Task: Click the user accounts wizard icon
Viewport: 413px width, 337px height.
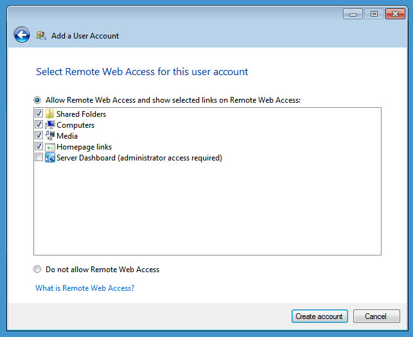Action: [x=42, y=36]
